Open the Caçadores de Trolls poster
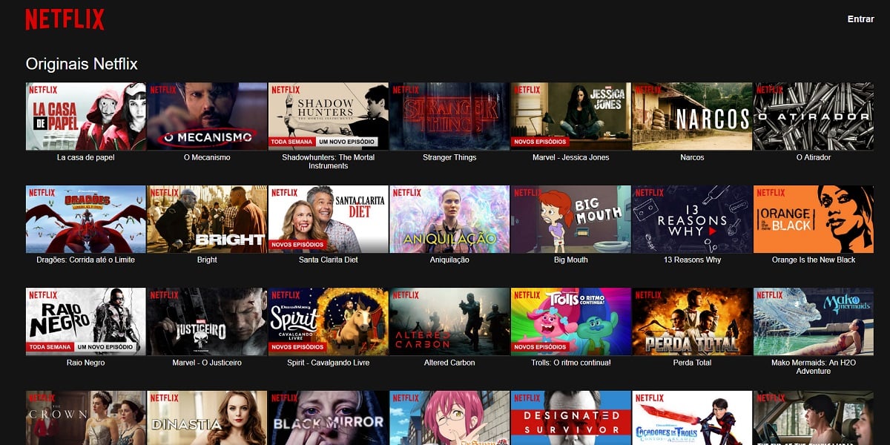 (x=692, y=418)
